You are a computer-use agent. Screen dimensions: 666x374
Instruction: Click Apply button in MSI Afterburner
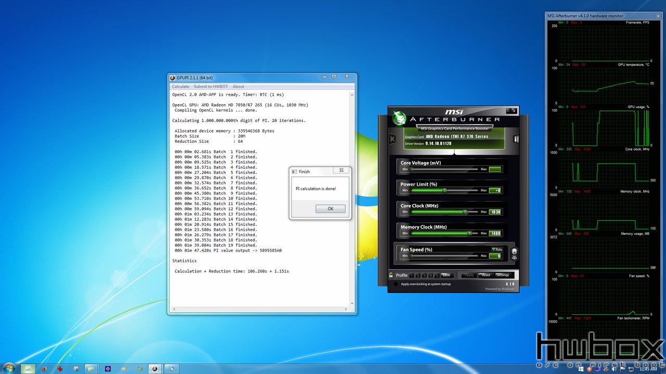click(x=469, y=275)
